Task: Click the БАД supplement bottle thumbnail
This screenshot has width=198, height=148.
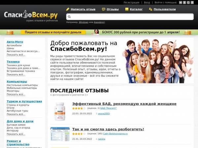Action: (x=60, y=111)
